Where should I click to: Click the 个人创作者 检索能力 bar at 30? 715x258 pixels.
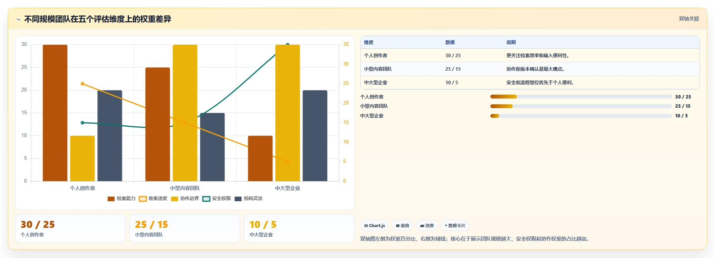[55, 113]
